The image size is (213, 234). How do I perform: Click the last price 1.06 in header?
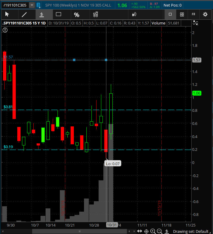click(x=122, y=5)
